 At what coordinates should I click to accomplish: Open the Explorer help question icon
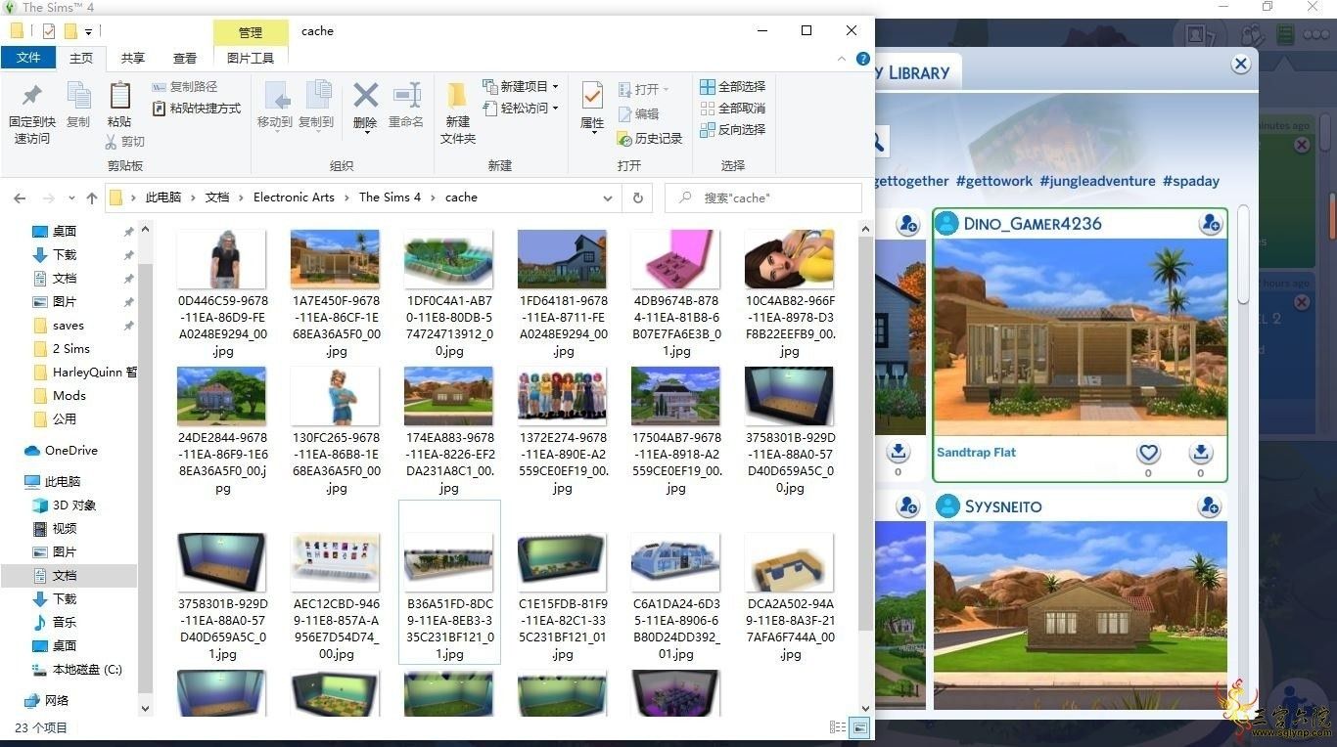point(863,59)
